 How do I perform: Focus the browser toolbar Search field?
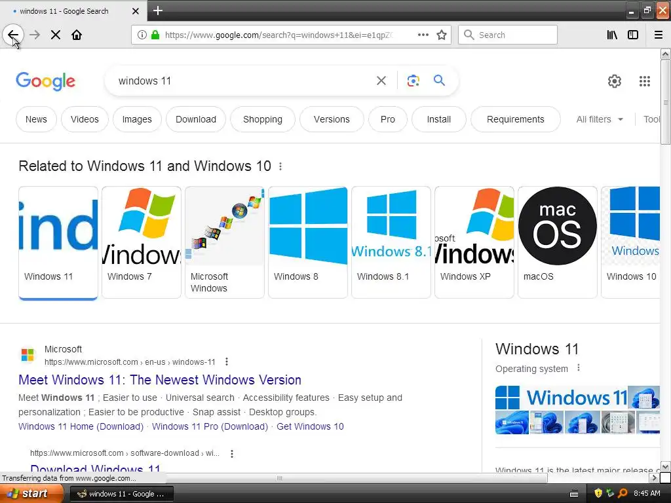click(508, 35)
